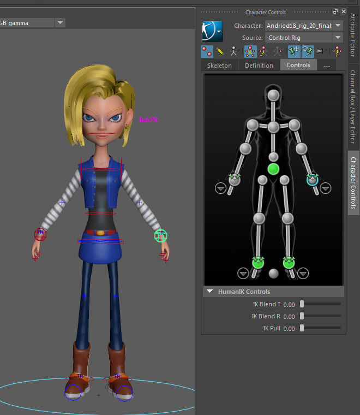Expand foot details beside character's left ankle
Image resolution: width=360 pixels, height=415 pixels.
pos(303,273)
